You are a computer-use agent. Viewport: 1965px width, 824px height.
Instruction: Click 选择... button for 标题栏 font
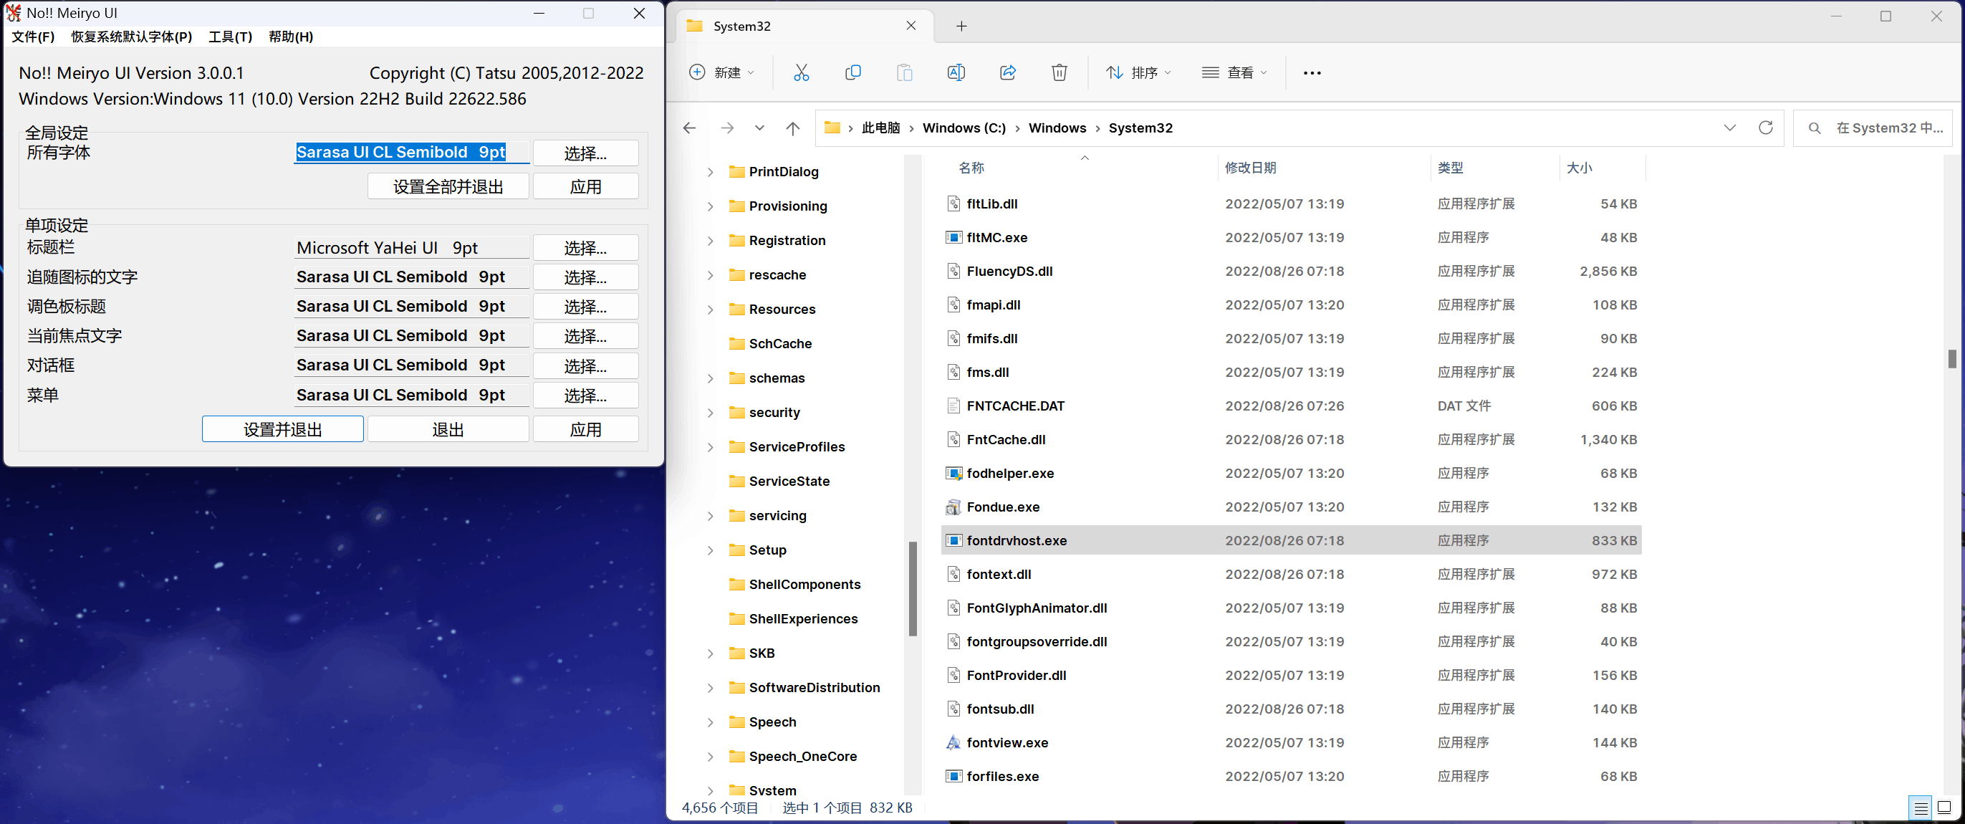pos(585,248)
